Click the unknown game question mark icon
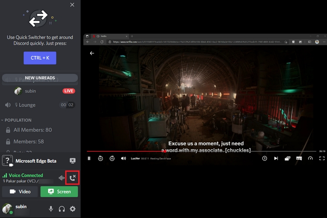Viewport: 327px width, 218px height. tap(7, 160)
